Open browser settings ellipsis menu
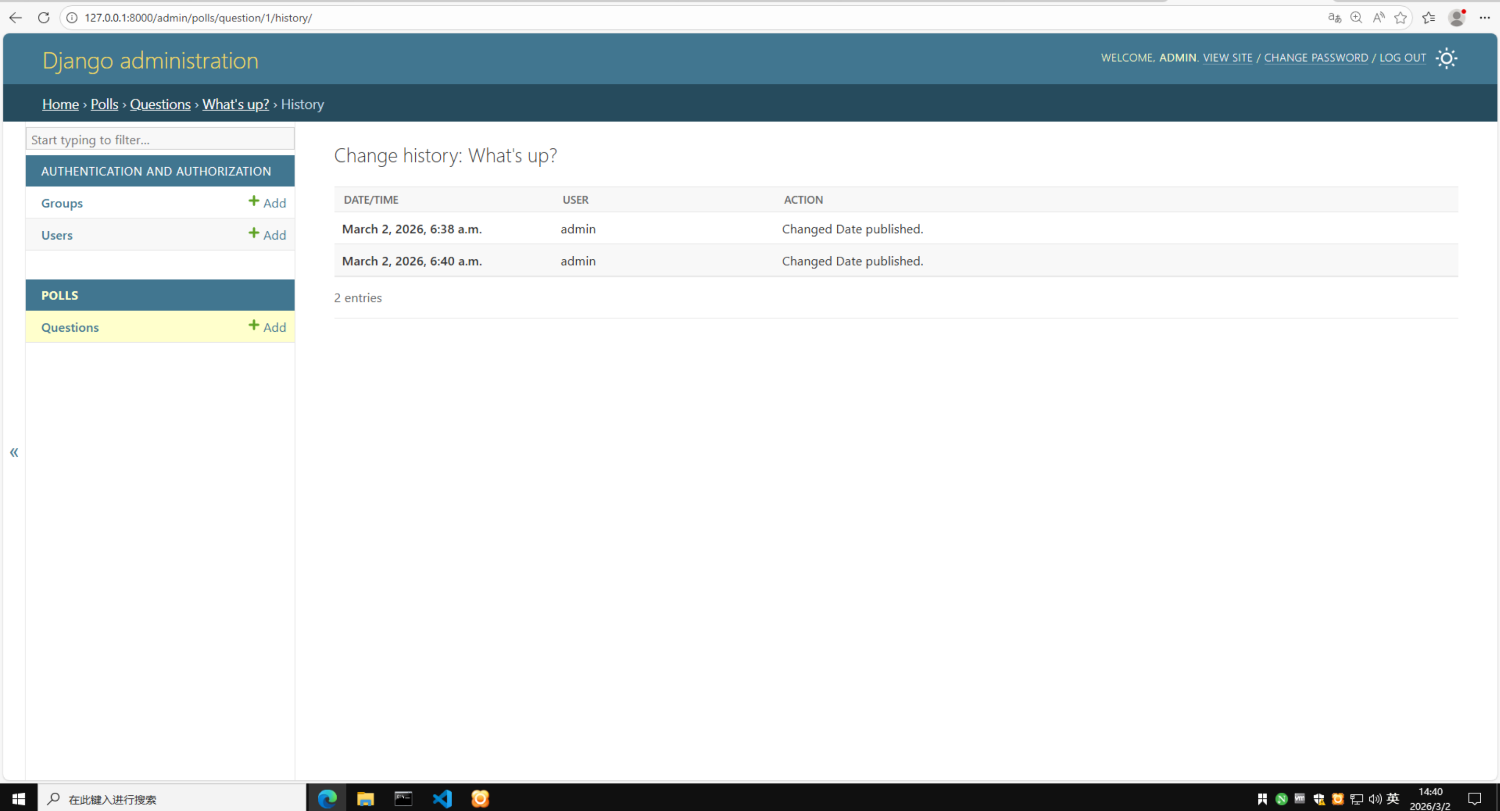Viewport: 1500px width, 811px height. click(x=1484, y=18)
